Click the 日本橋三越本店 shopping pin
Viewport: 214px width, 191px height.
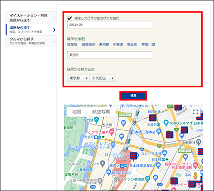pos(159,131)
